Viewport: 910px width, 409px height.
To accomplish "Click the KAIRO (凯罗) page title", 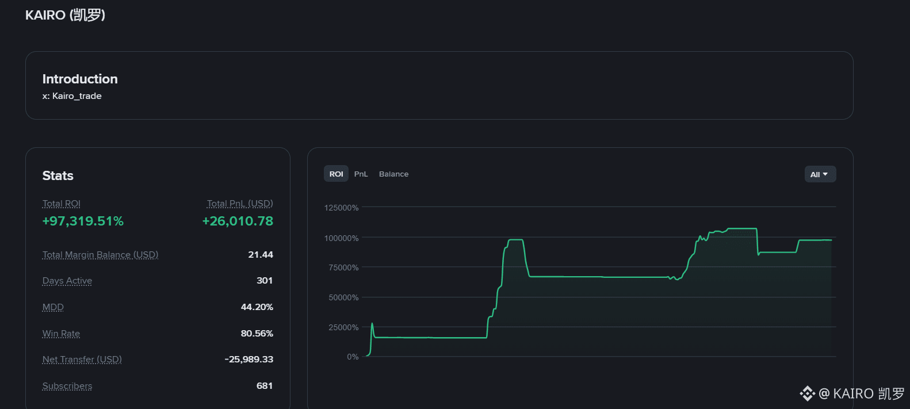I will tap(65, 15).
